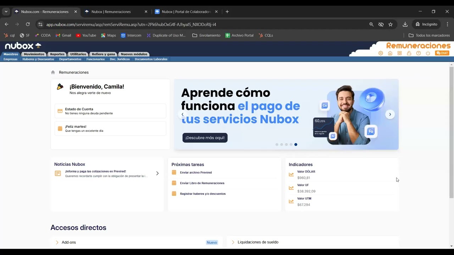The width and height of the screenshot is (454, 255).
Task: Click the zoom magnifier in address bar
Action: 371,24
